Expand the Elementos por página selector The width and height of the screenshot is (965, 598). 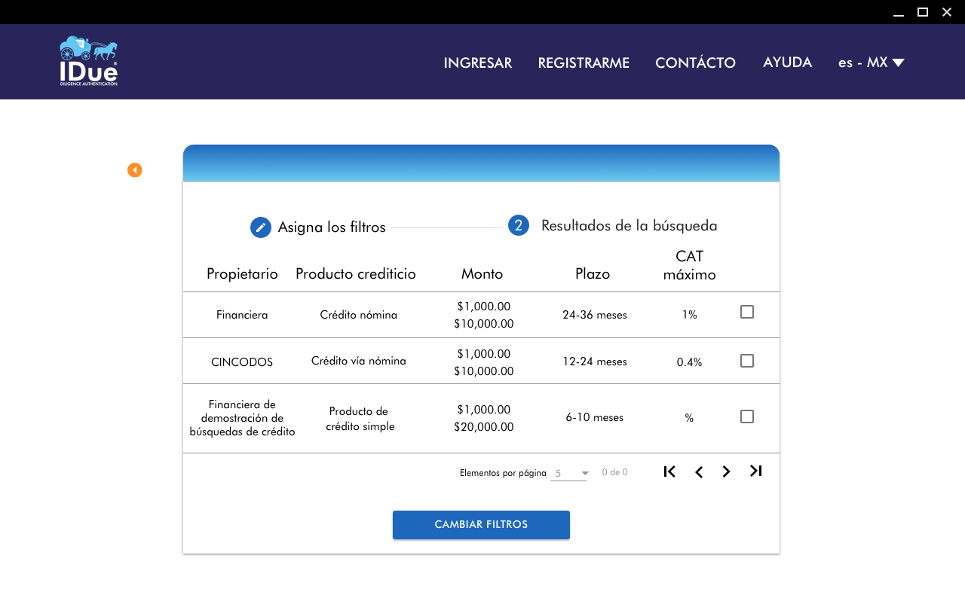tap(569, 473)
